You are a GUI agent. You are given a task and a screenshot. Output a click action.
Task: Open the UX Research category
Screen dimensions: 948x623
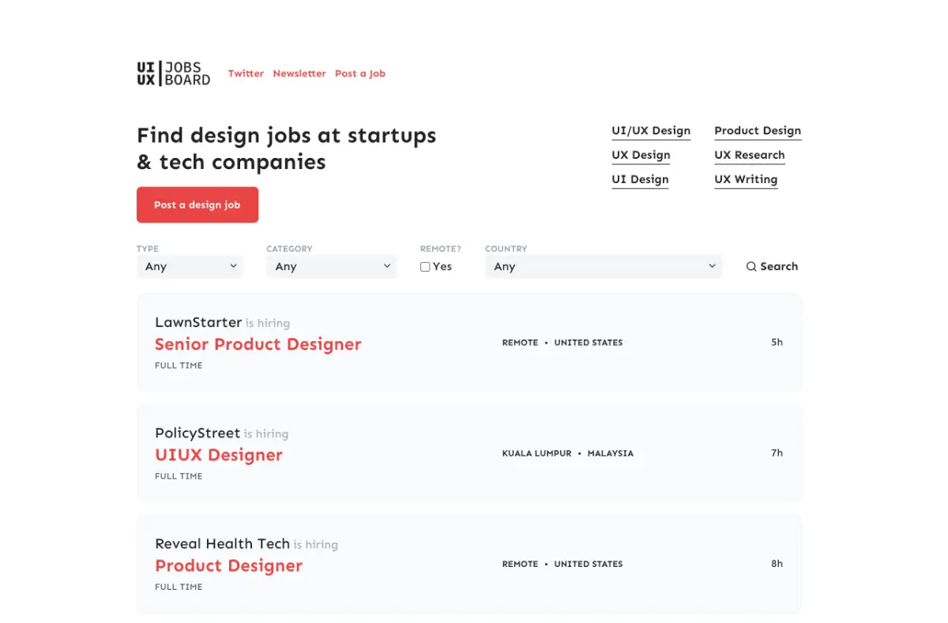point(749,155)
